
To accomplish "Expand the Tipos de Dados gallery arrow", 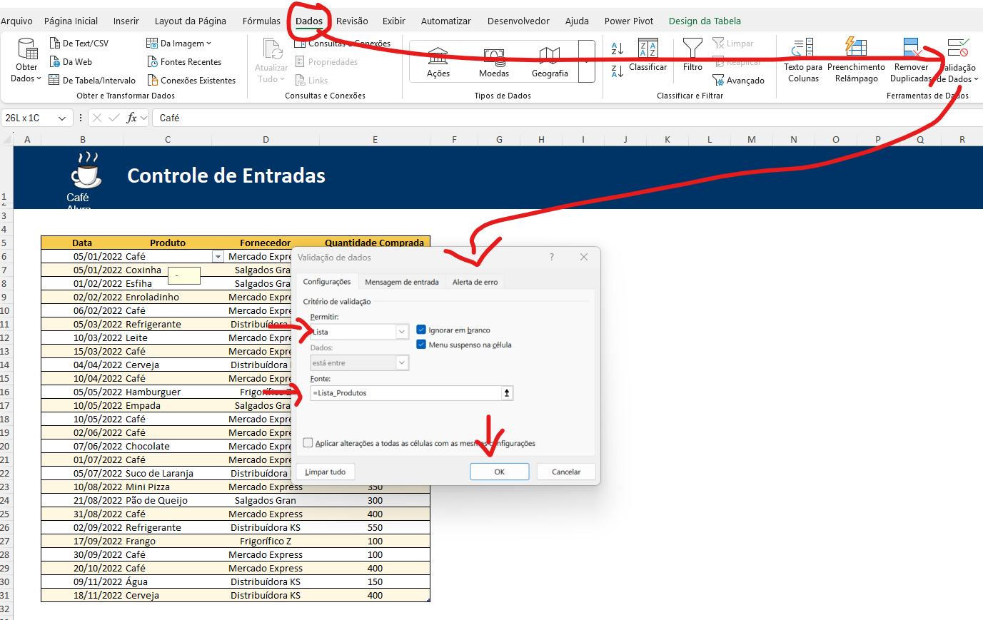I will coord(587,61).
